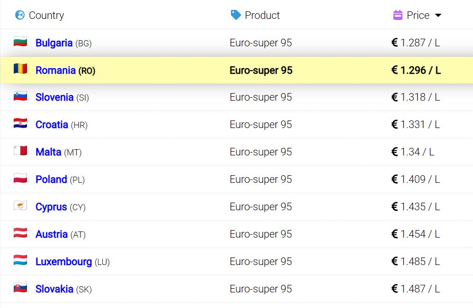Click the purple calendar icon beside Price
The height and width of the screenshot is (308, 473).
point(398,15)
